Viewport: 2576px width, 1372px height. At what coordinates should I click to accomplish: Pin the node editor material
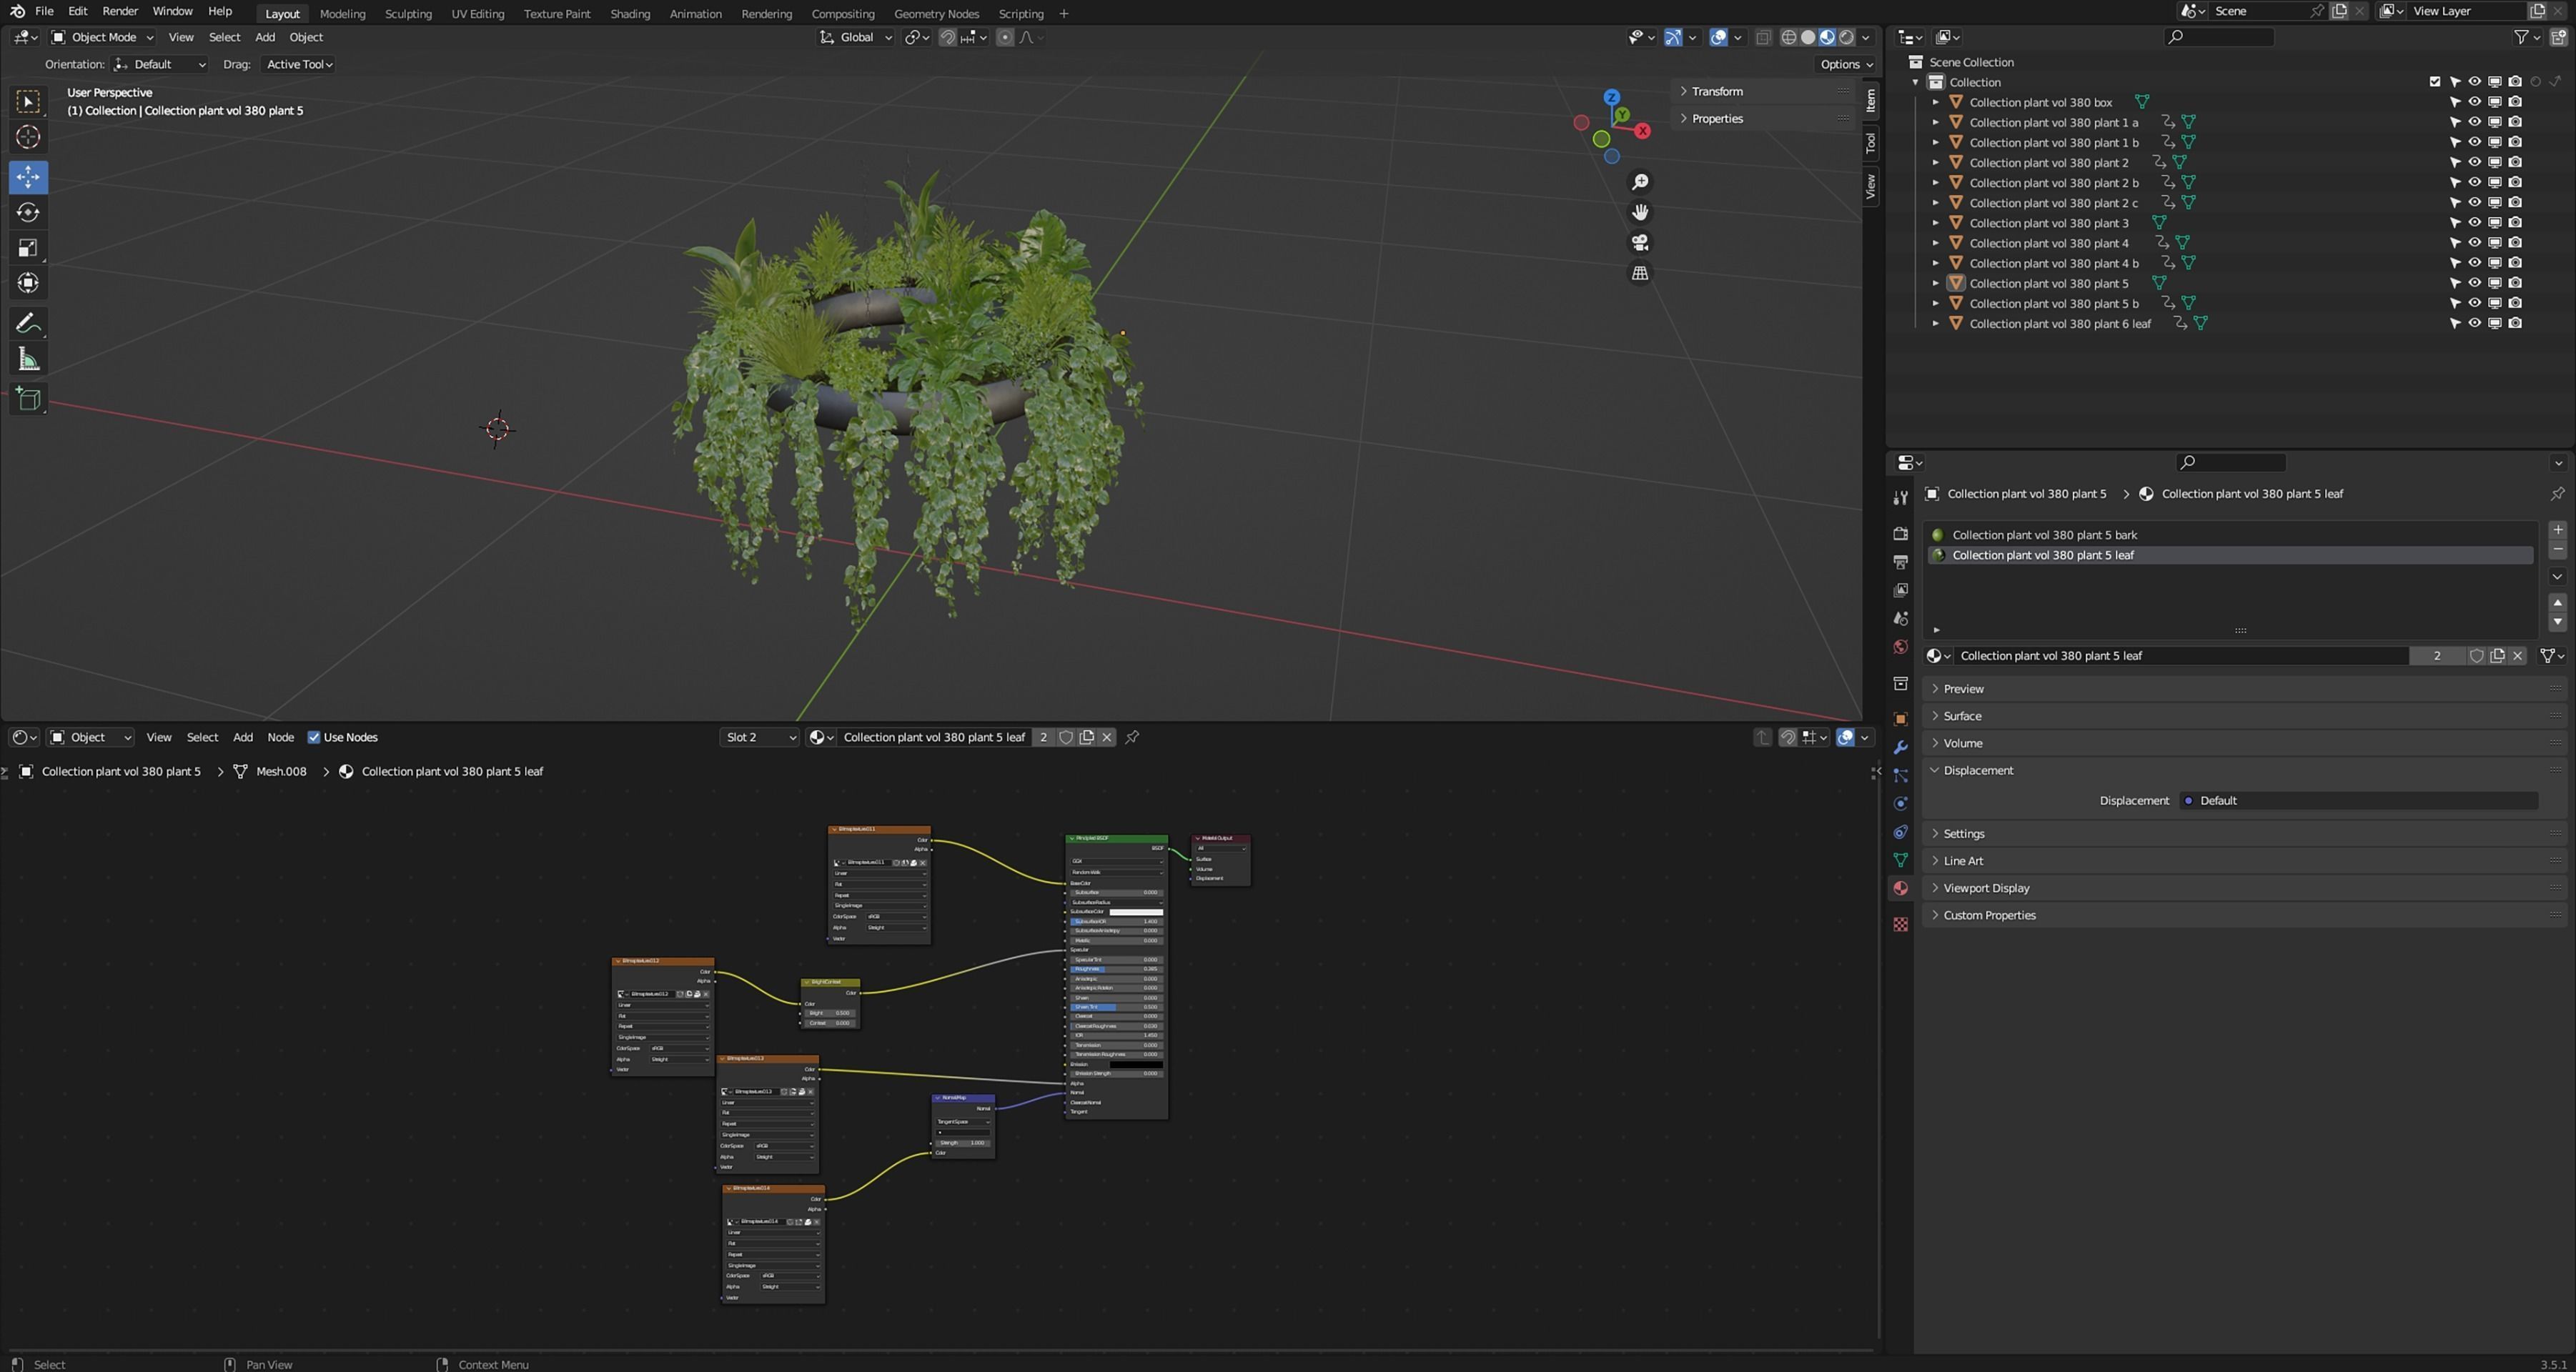pos(1132,737)
